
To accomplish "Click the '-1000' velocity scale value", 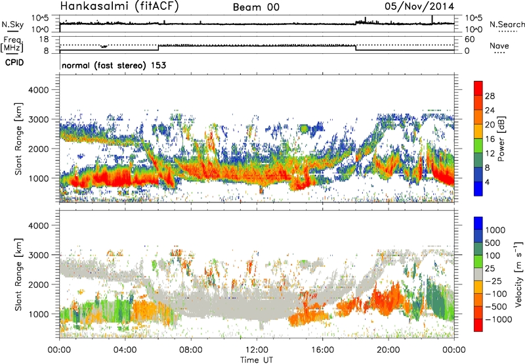I will pos(498,319).
